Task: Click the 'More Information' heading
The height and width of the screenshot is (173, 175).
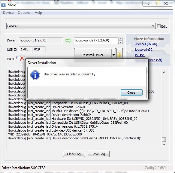Action: [149, 39]
